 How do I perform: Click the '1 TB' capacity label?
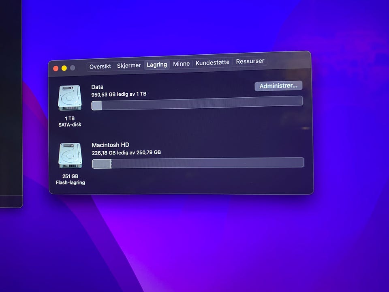70,118
